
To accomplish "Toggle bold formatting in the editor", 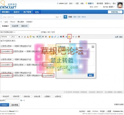I will (19, 37).
